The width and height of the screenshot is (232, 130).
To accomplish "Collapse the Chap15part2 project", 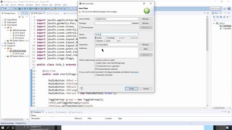I will 3,25.
